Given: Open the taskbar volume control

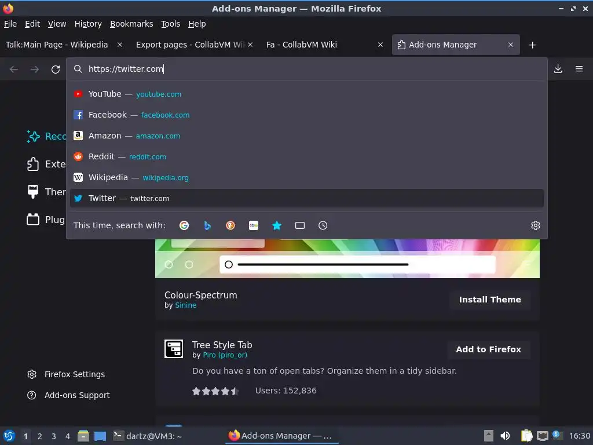Looking at the screenshot, I should (505, 436).
